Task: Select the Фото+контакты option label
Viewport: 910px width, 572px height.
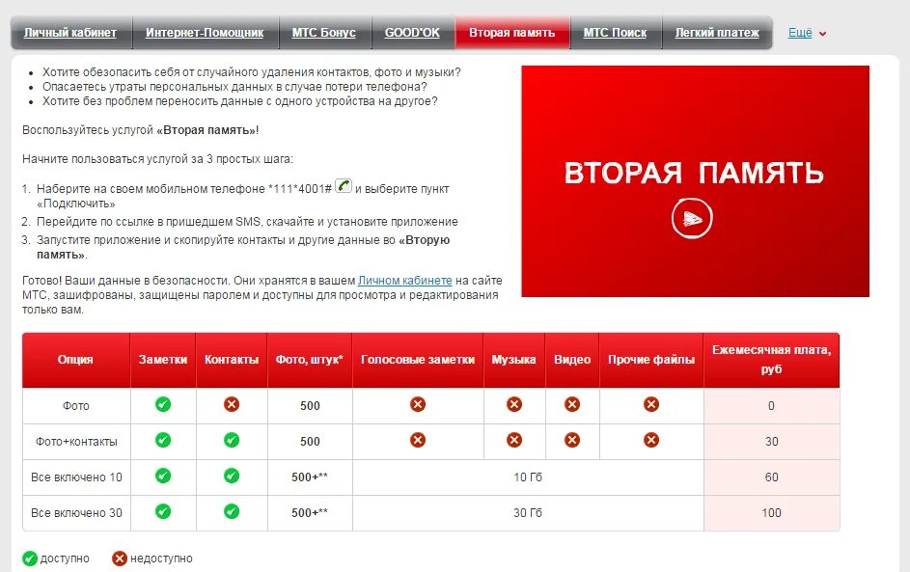Action: [x=76, y=442]
